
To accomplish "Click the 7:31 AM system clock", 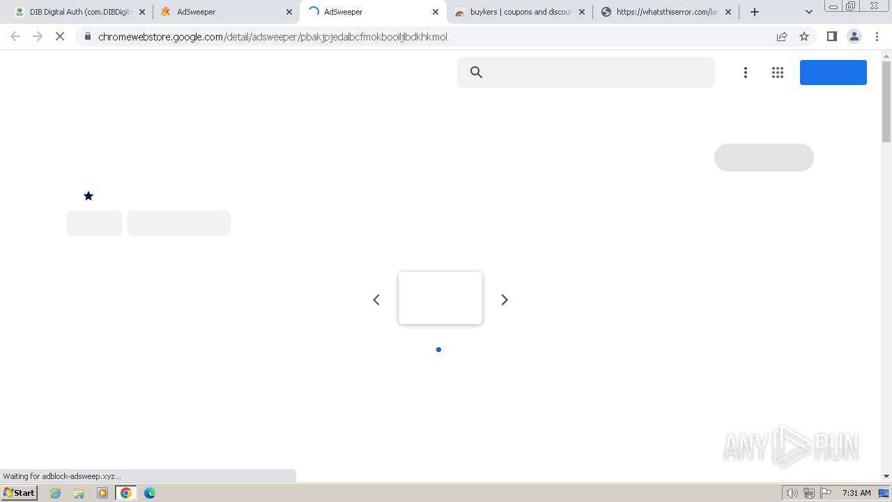I will pyautogui.click(x=856, y=493).
